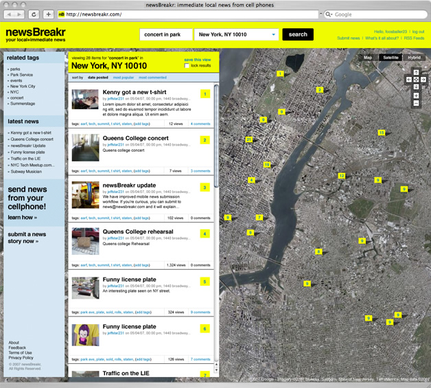Open the Feedback footer link
Viewport: 431px width, 388px height.
(x=17, y=347)
